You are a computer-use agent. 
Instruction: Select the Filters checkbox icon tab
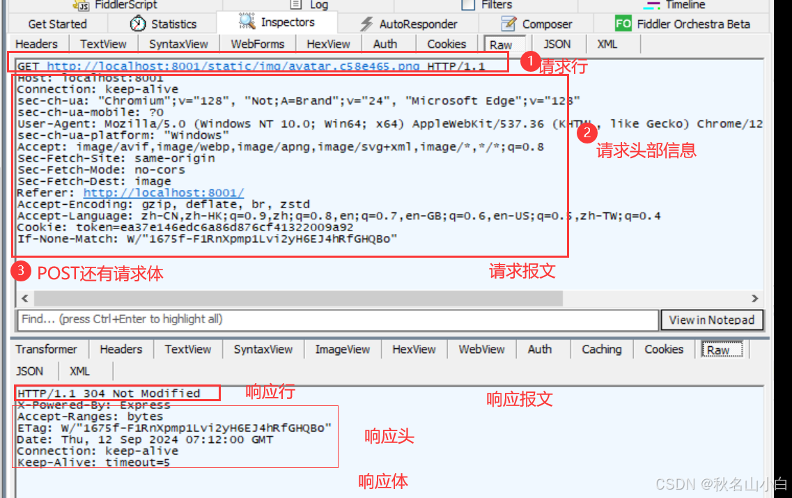click(468, 5)
